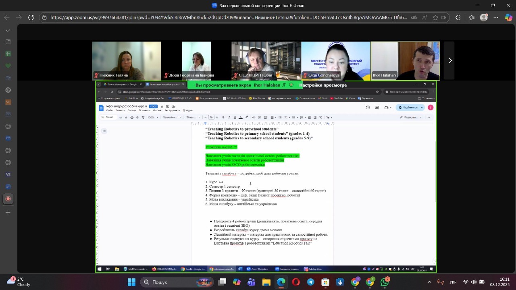
Task: Click the Windows Start button
Action: click(x=132, y=282)
